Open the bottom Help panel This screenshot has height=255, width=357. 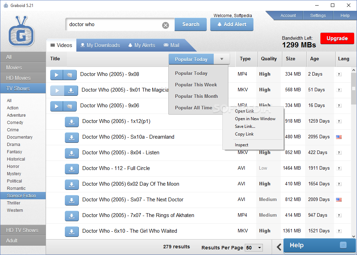[x=320, y=246]
